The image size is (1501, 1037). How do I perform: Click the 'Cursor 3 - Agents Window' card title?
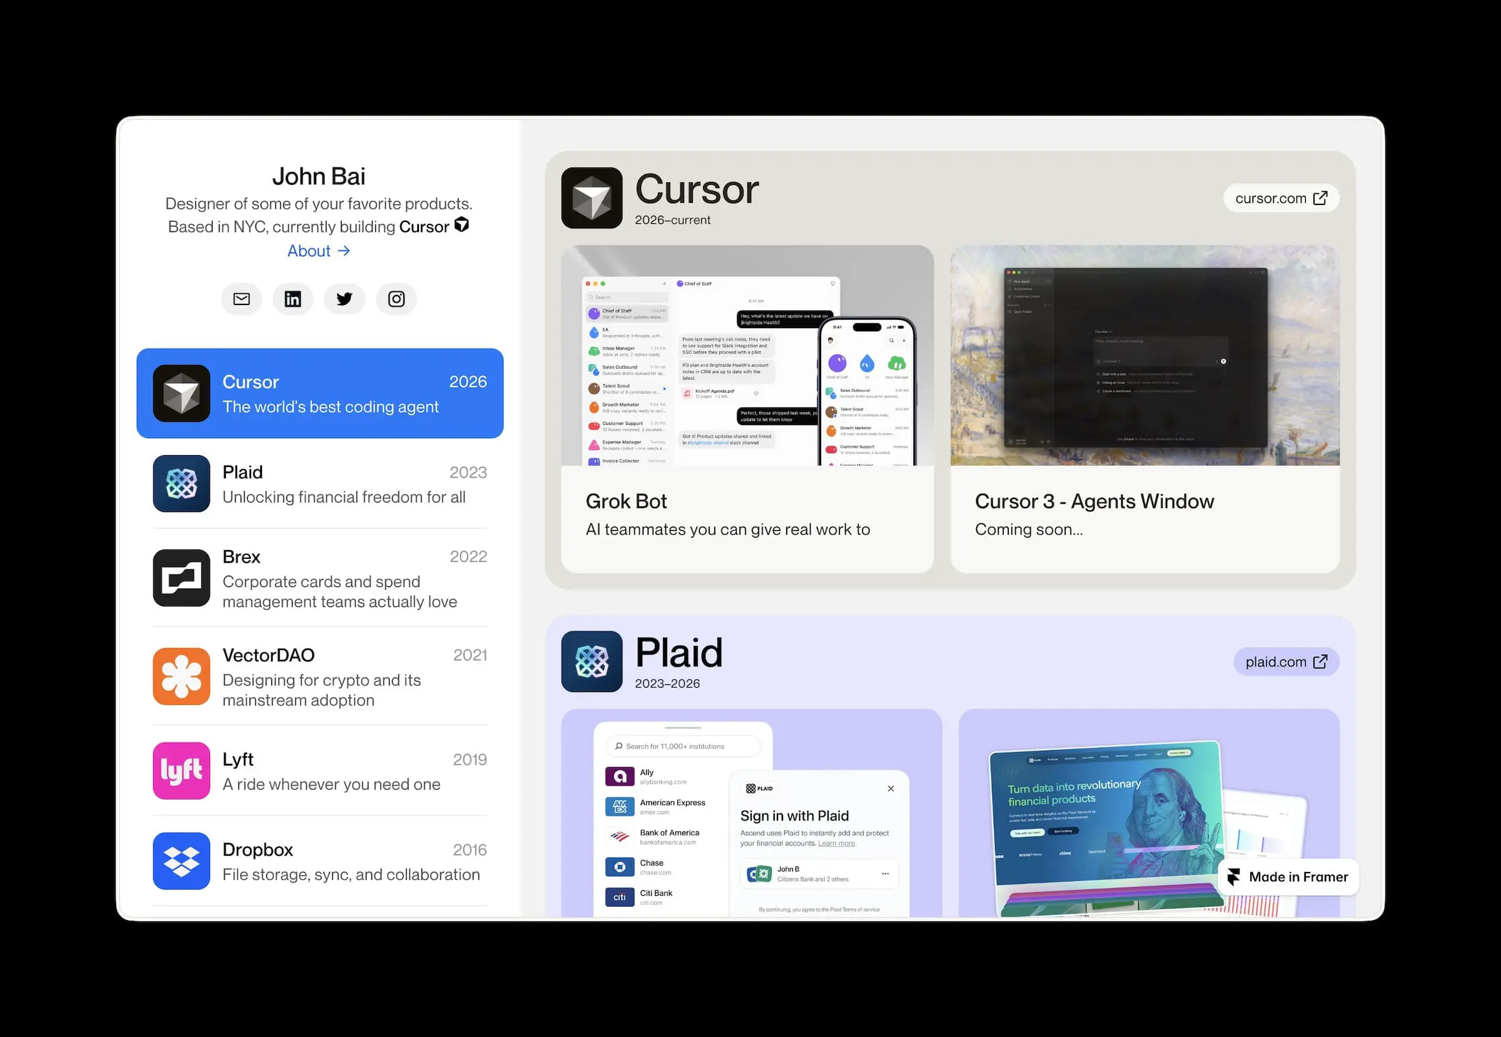pos(1094,501)
